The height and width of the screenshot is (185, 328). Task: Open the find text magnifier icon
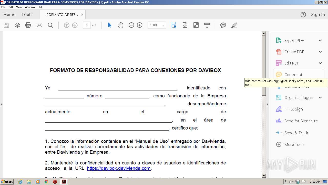[50, 25]
